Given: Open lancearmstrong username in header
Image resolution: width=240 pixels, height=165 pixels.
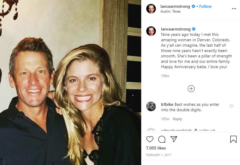Looking at the screenshot, I should [176, 6].
